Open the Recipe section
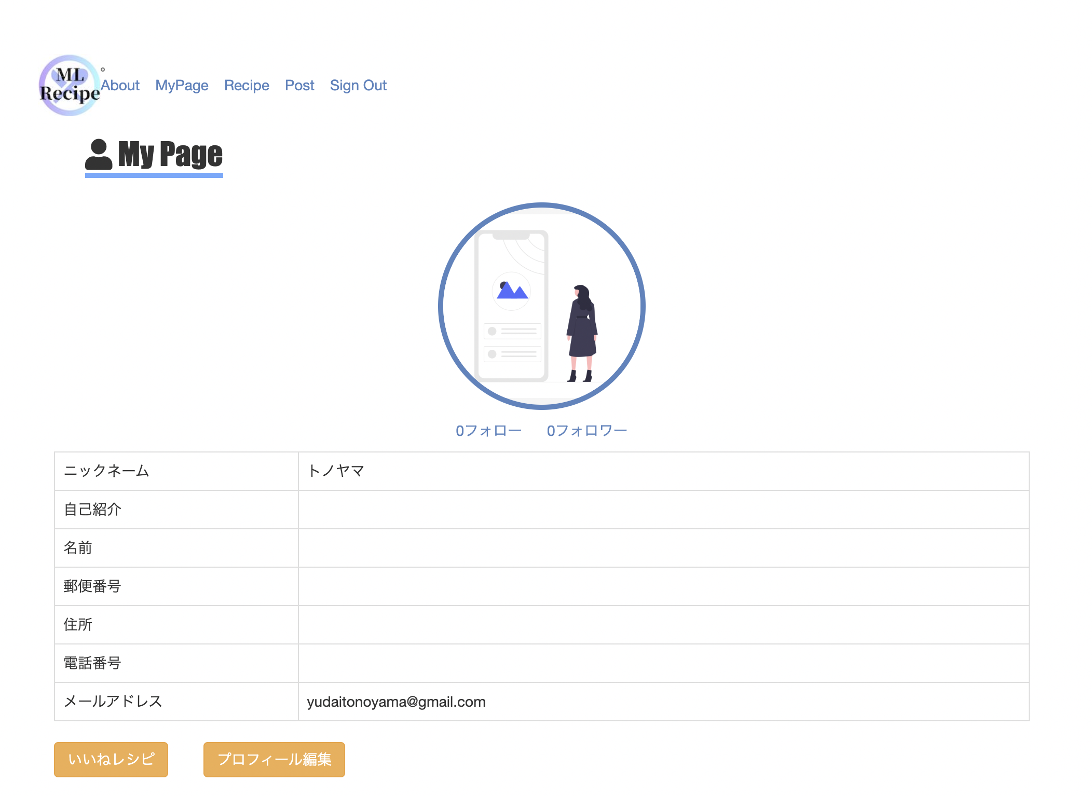1092x796 pixels. pyautogui.click(x=247, y=85)
